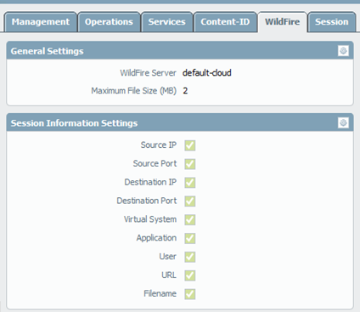Viewport: 360px width, 312px height.
Task: Uncheck the Application checkbox
Action: 190,238
